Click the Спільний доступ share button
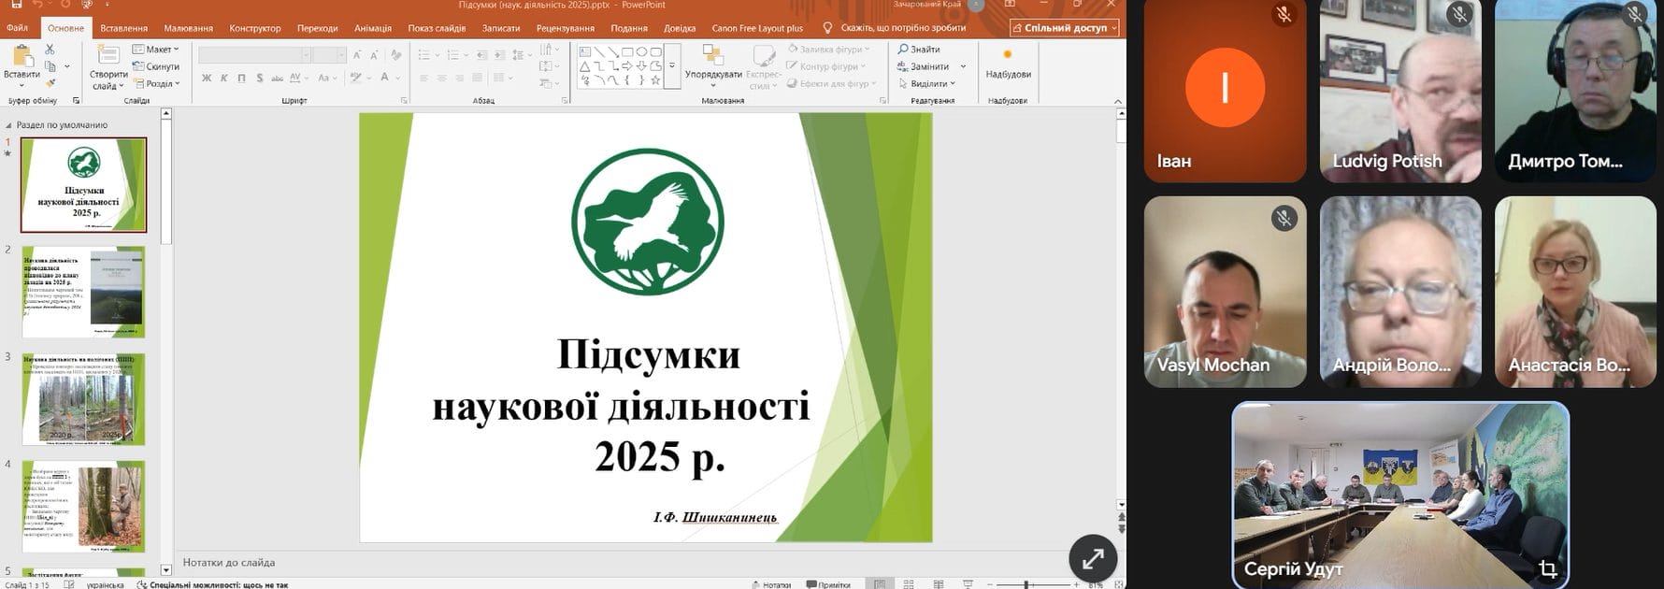The image size is (1664, 589). click(1064, 28)
